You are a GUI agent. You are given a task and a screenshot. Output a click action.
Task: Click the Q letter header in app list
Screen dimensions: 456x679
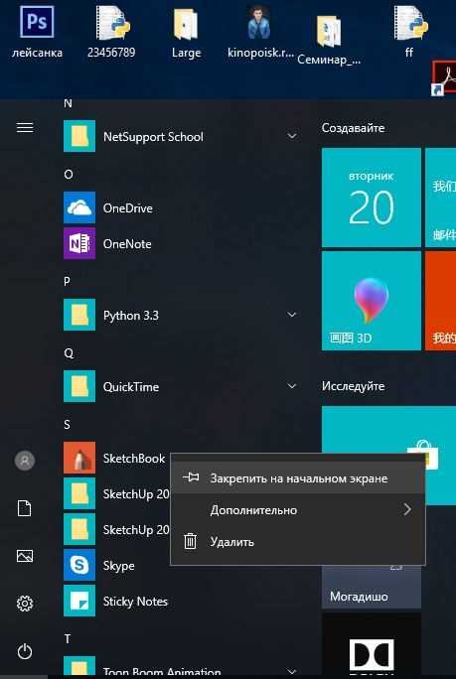pos(69,353)
